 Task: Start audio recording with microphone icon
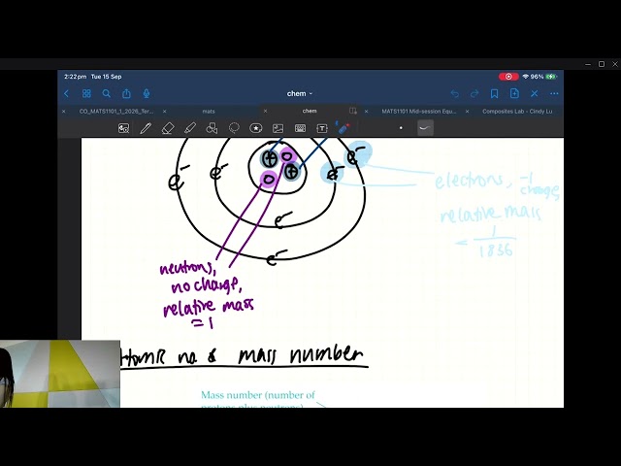coord(147,93)
